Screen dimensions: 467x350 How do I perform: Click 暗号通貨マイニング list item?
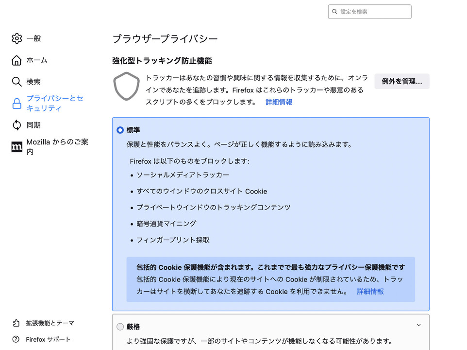[166, 224]
